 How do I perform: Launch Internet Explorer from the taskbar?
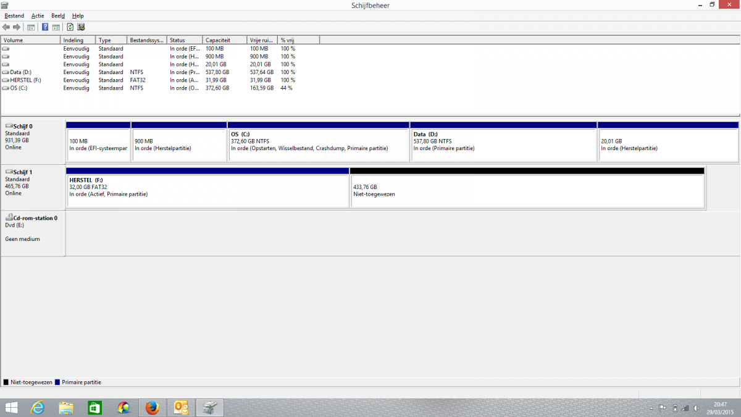[38, 408]
